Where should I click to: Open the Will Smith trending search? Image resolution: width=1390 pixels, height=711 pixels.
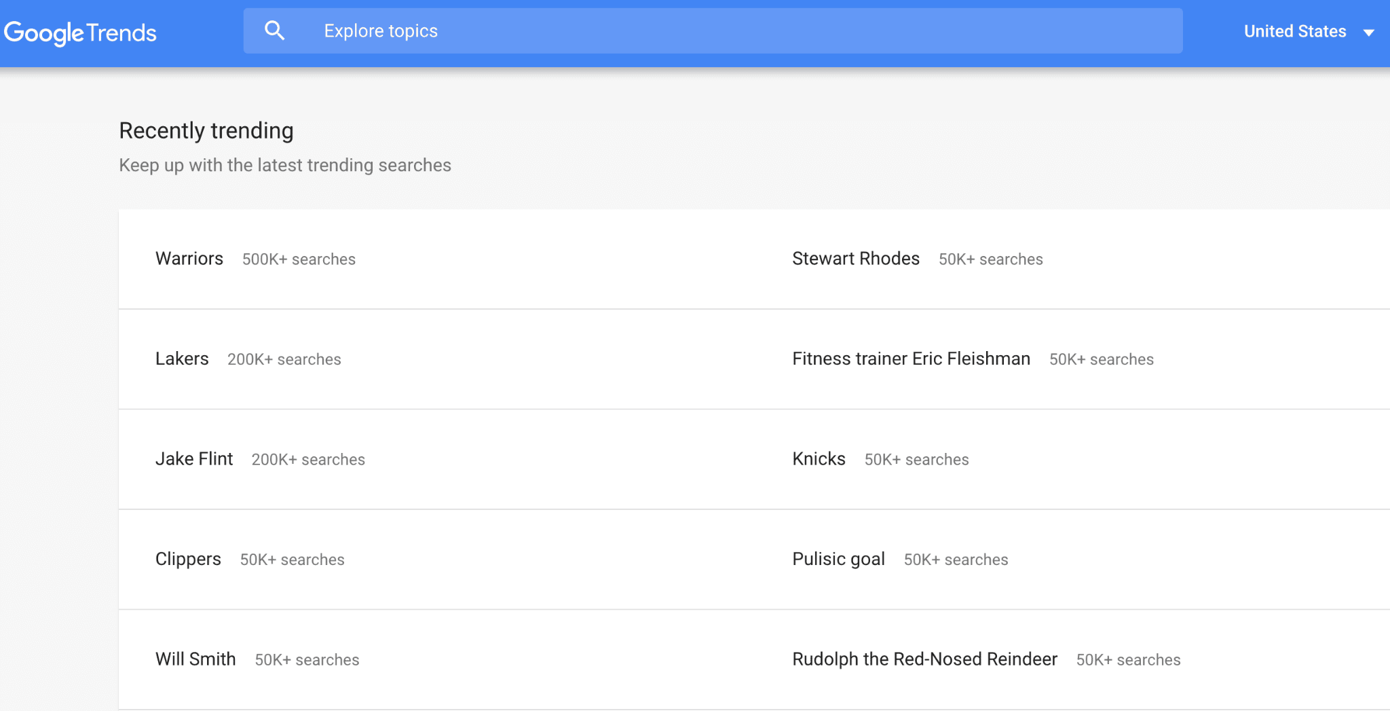[x=195, y=659]
